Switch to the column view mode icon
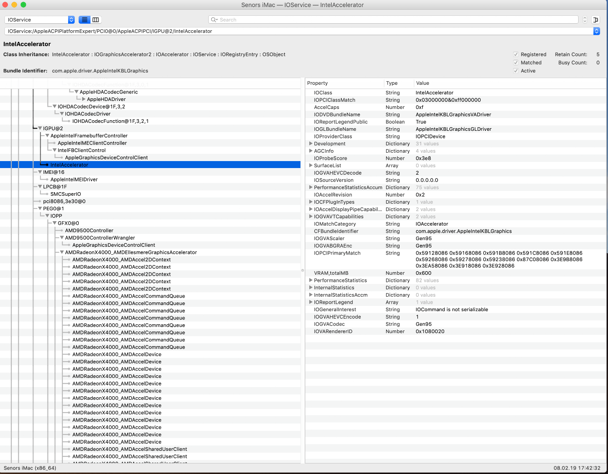This screenshot has height=474, width=608. tap(96, 20)
